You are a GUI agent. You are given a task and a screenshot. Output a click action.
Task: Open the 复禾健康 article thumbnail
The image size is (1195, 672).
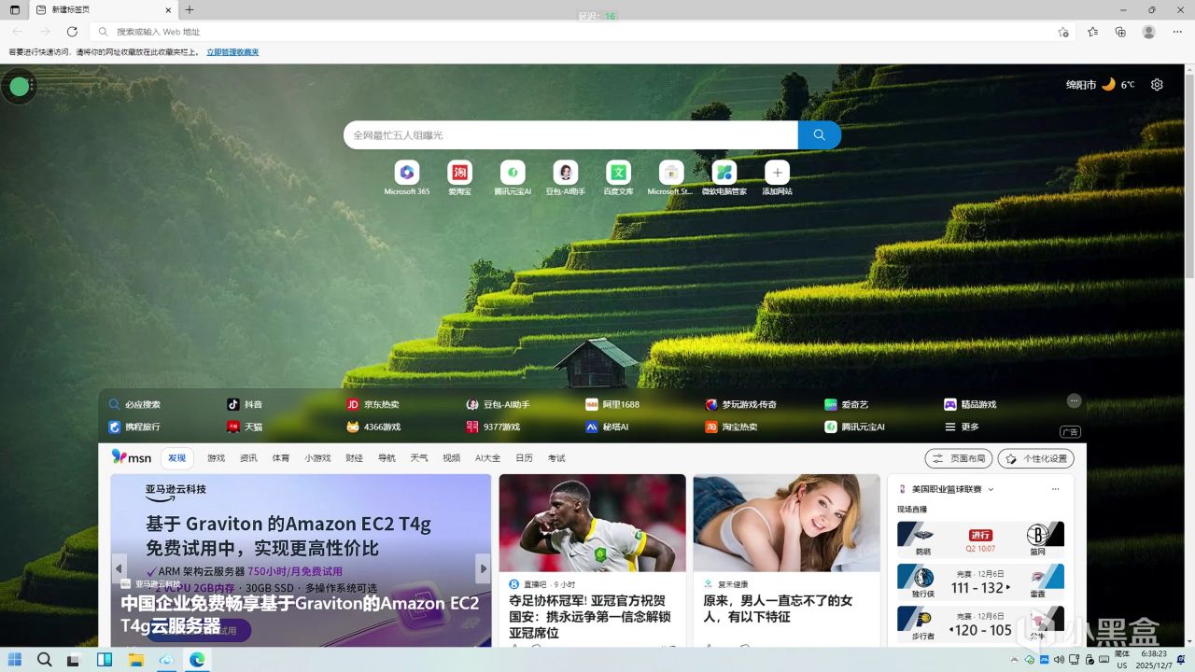[786, 523]
